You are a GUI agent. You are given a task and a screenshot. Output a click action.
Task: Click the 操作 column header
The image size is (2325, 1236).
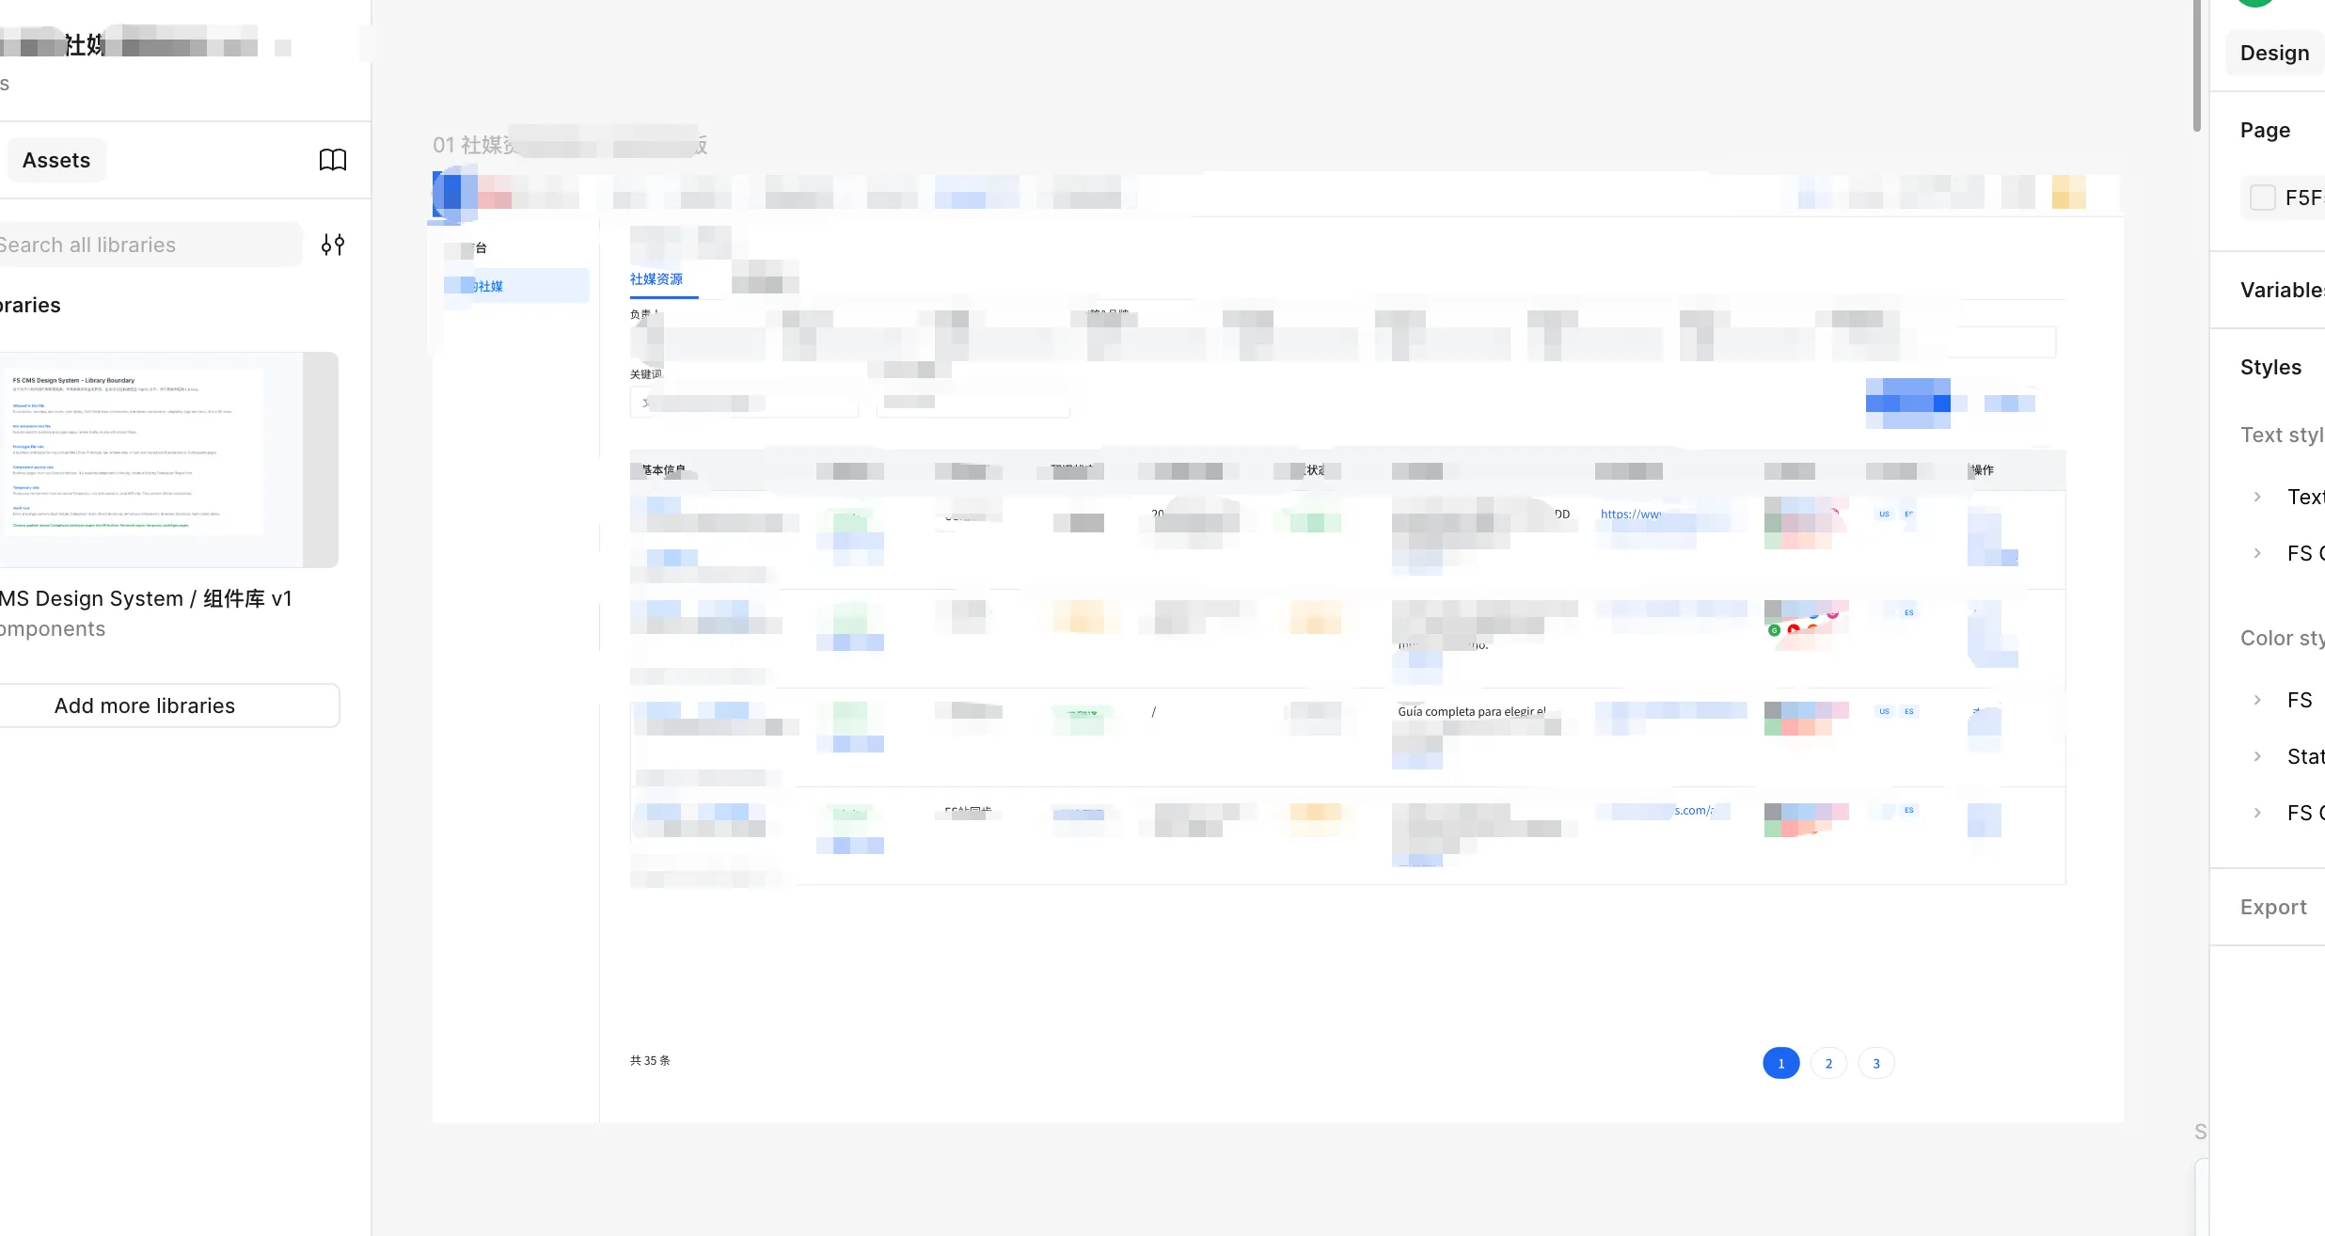coord(1983,470)
